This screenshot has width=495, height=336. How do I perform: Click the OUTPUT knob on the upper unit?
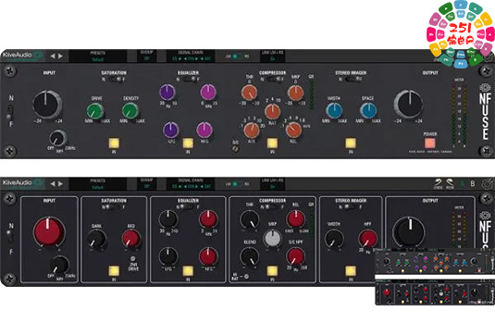pyautogui.click(x=409, y=105)
